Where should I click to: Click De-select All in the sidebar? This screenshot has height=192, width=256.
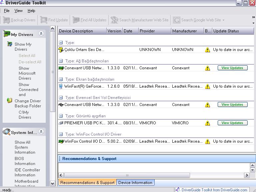[30, 62]
